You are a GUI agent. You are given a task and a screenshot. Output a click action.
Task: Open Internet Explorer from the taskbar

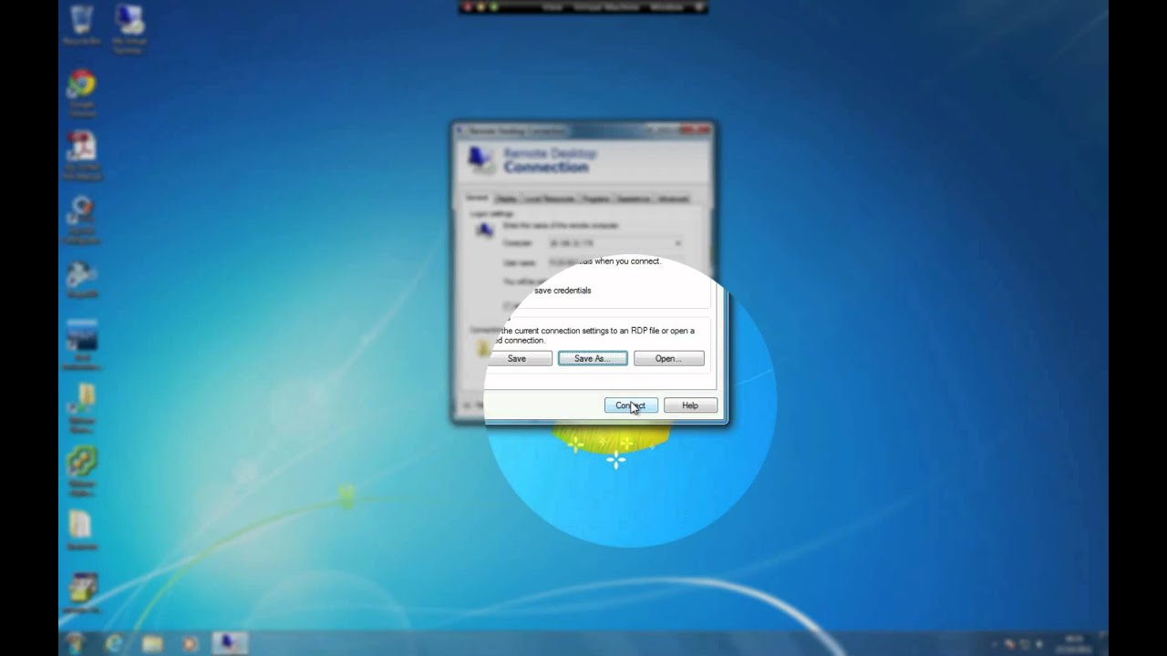pos(114,643)
